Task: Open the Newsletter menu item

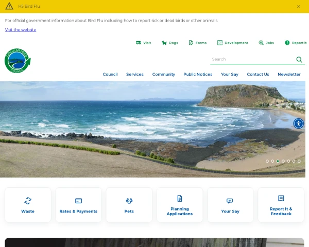Action: (x=289, y=75)
